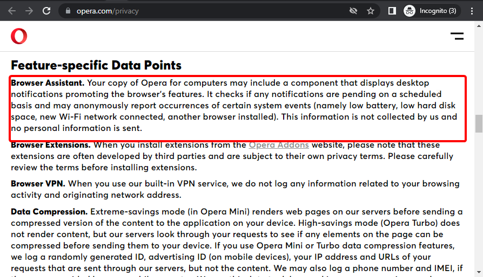The image size is (483, 277).
Task: Click the bold 'Data Compression.' text
Action: [49, 212]
